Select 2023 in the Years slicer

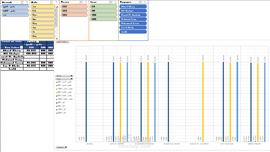(x=74, y=11)
